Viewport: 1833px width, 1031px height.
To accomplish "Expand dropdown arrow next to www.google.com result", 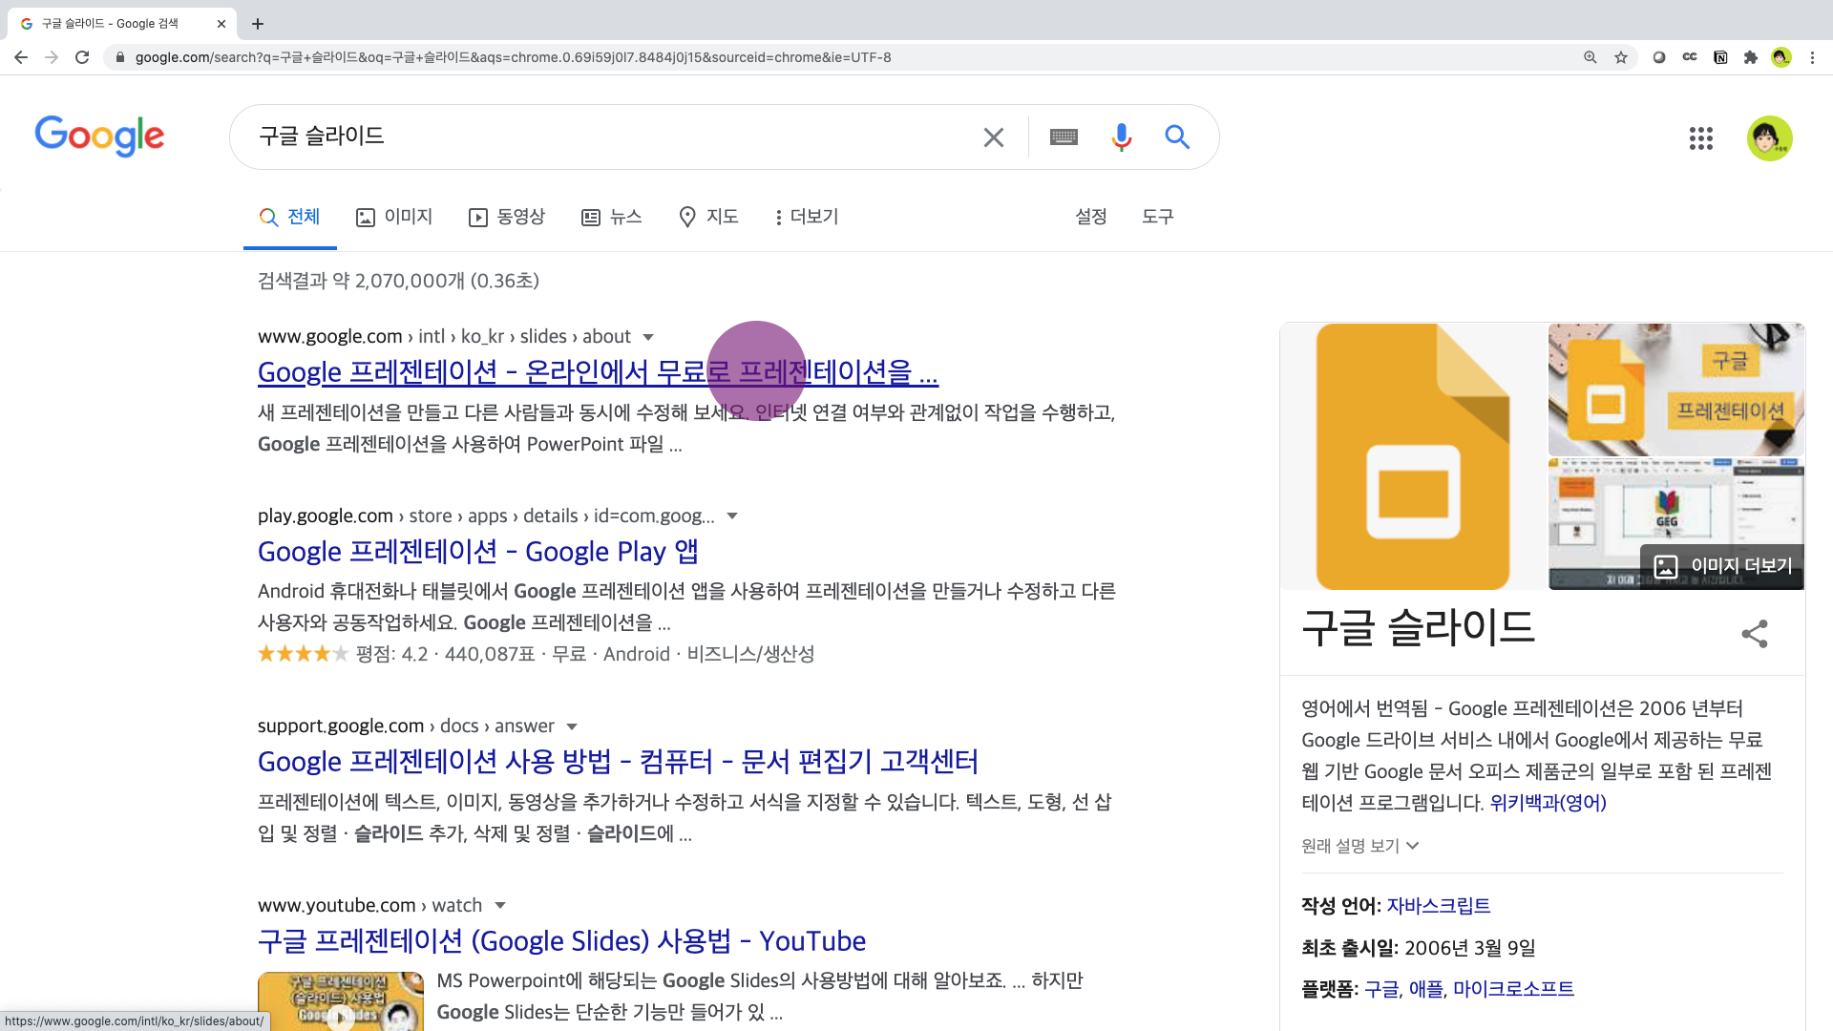I will [648, 337].
